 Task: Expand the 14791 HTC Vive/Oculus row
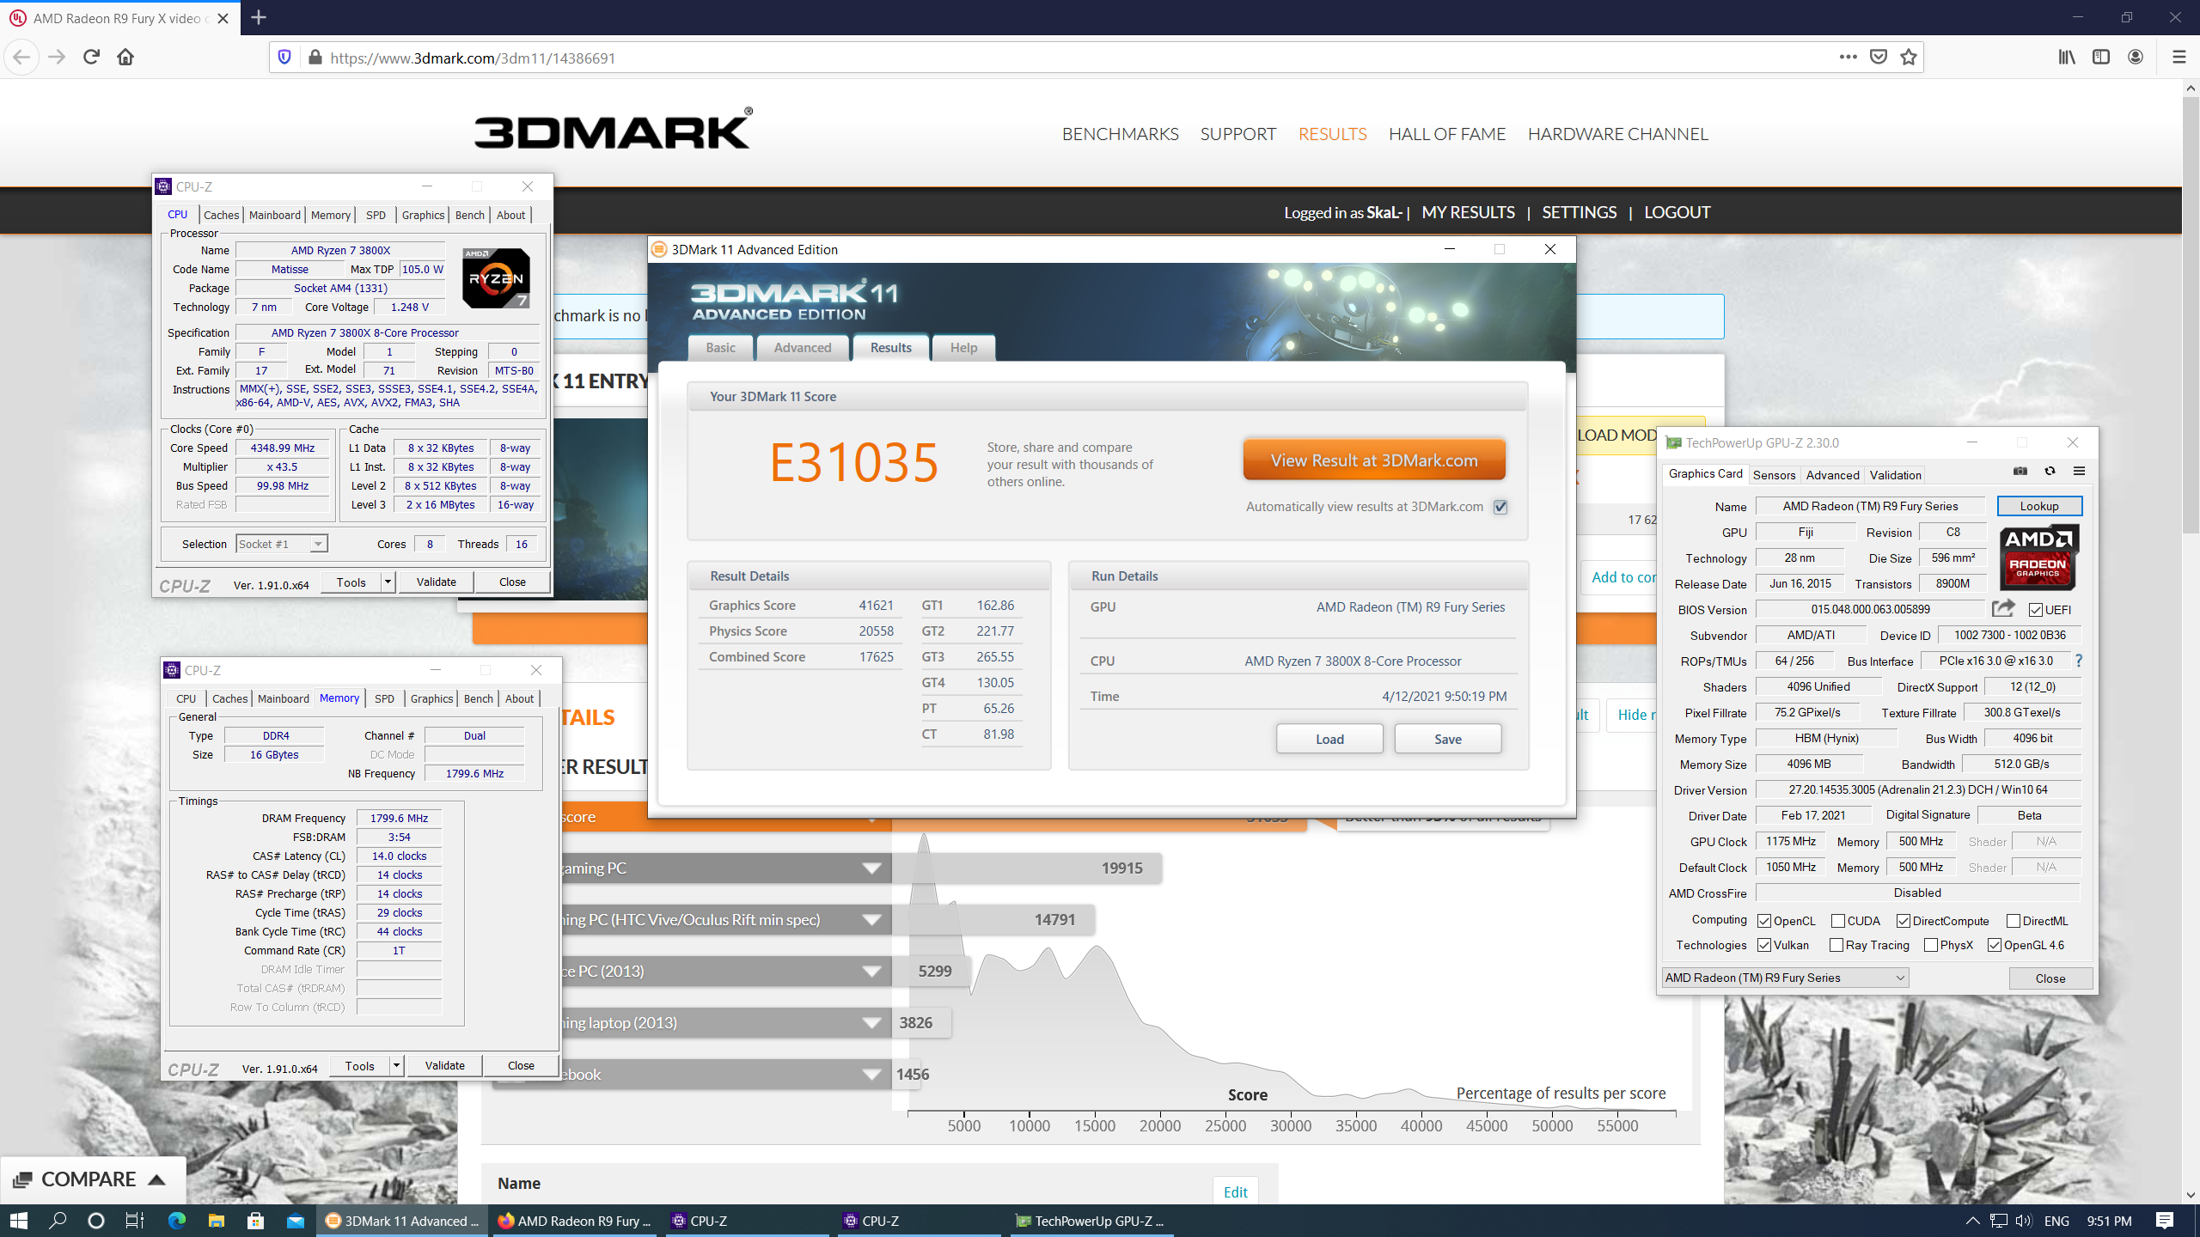pyautogui.click(x=871, y=920)
